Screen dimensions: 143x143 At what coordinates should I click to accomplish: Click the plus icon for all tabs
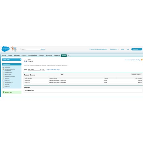coord(69,55)
